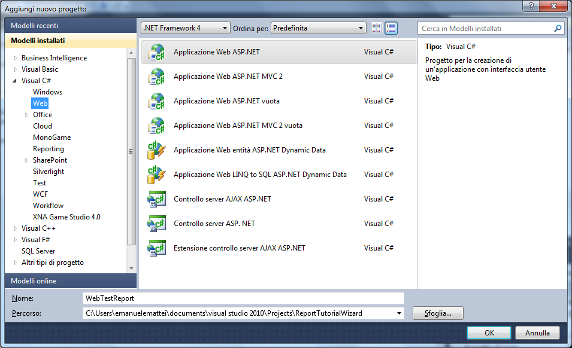The image size is (572, 348).
Task: Select the MonoGame category
Action: coord(52,138)
